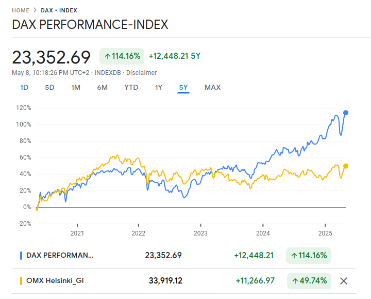Image resolution: width=371 pixels, height=299 pixels.
Task: Go to HOME via the breadcrumb
Action: click(21, 10)
